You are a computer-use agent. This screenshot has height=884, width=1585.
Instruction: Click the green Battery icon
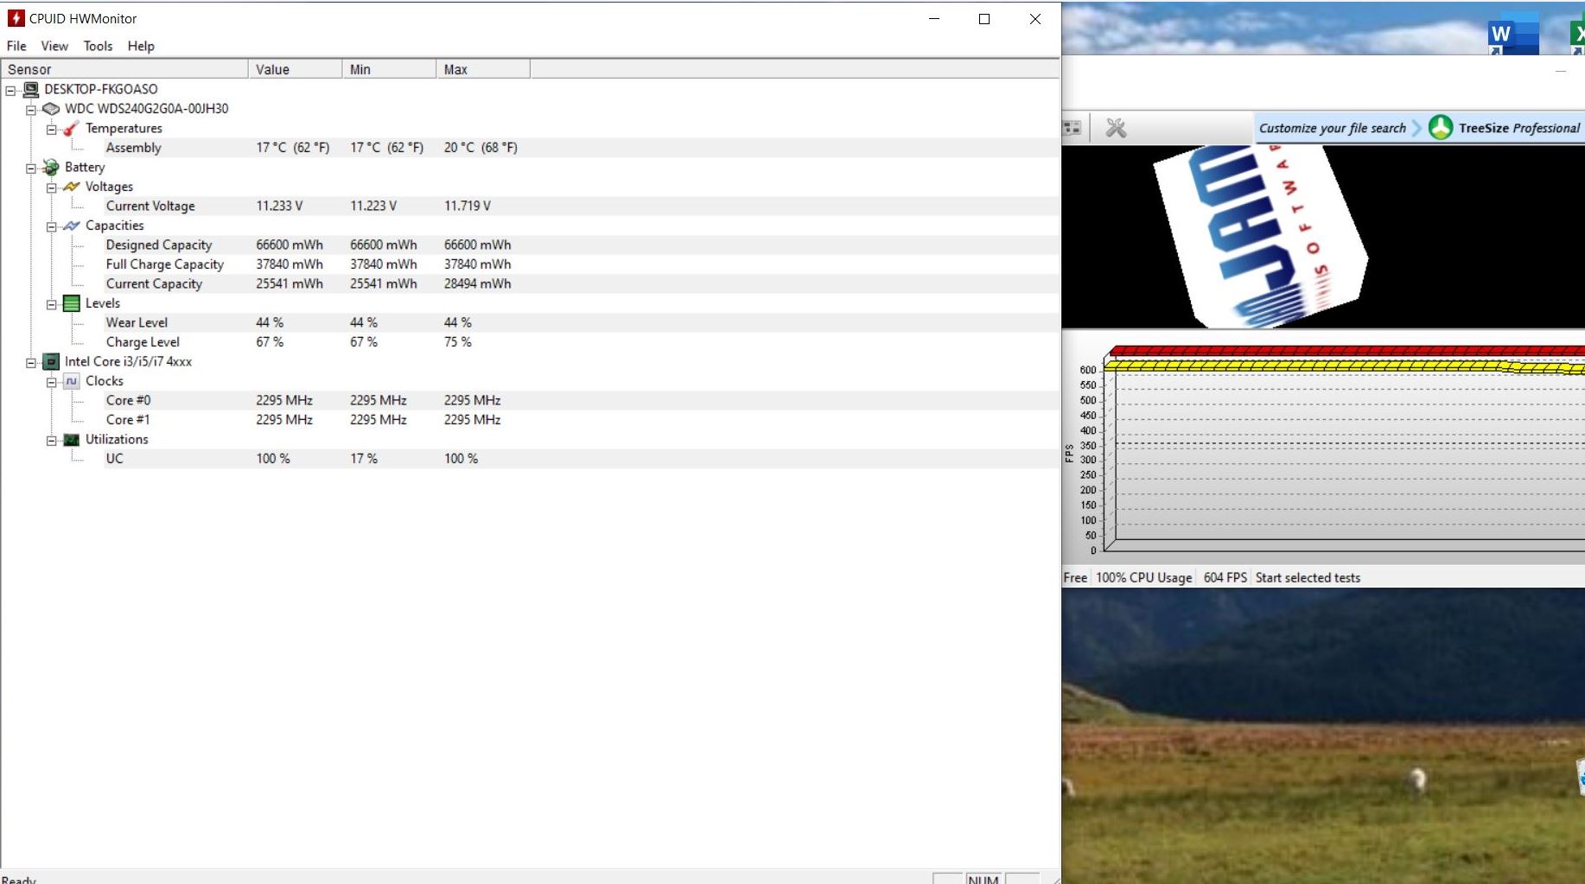(x=51, y=167)
